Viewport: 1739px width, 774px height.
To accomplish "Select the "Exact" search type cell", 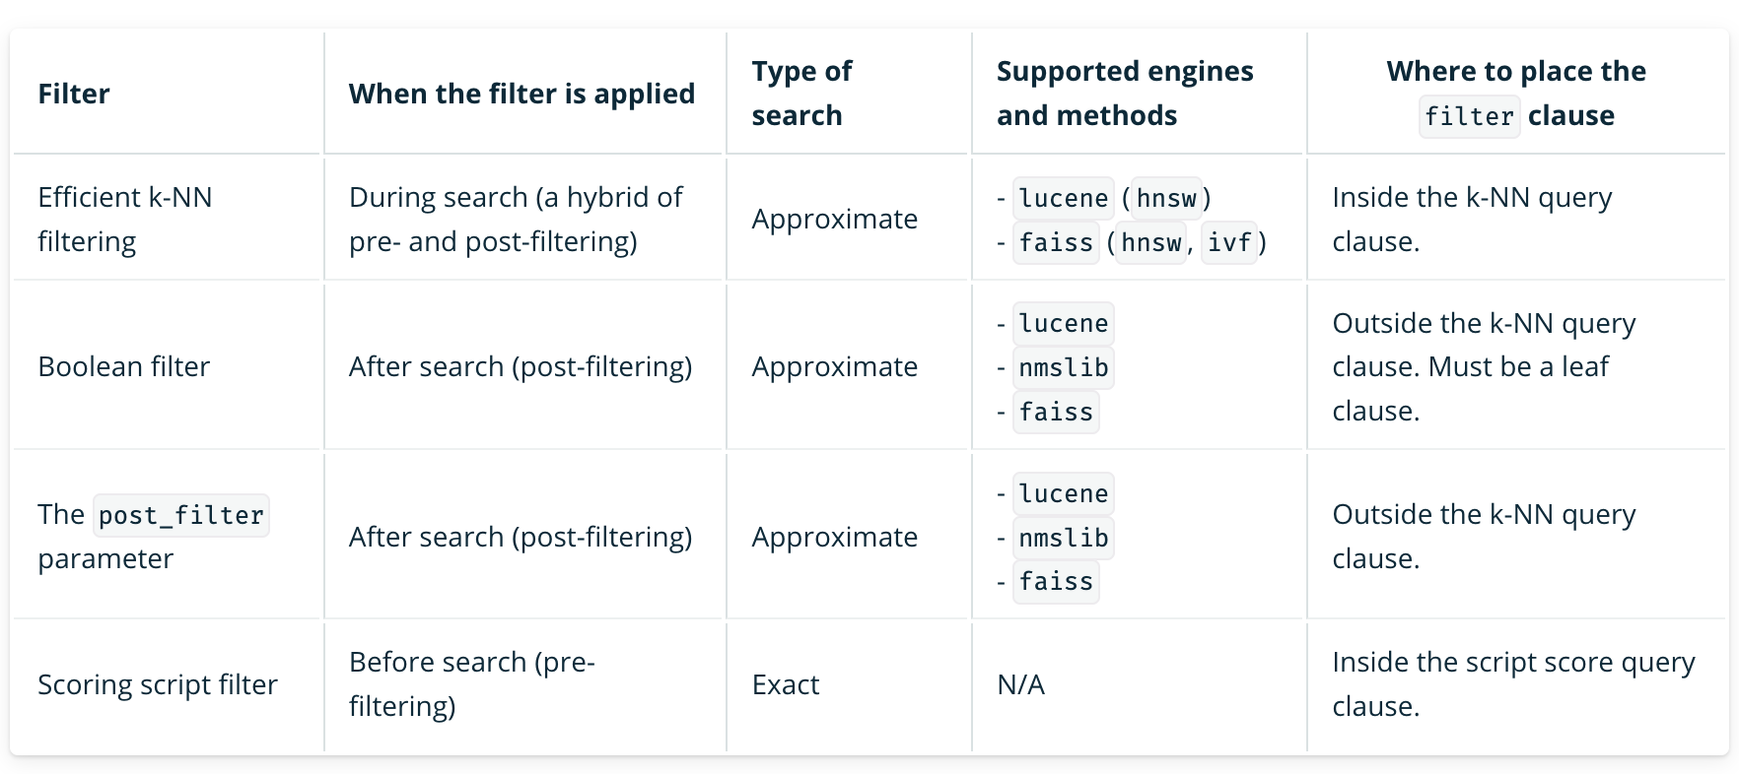I will click(x=786, y=684).
